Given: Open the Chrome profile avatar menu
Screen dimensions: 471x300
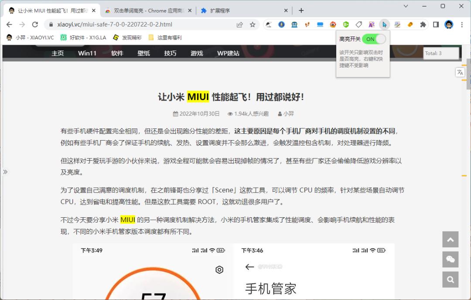Looking at the screenshot, I should [449, 25].
